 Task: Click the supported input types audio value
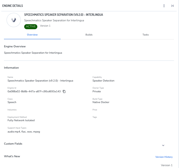pyautogui.click(x=24, y=131)
